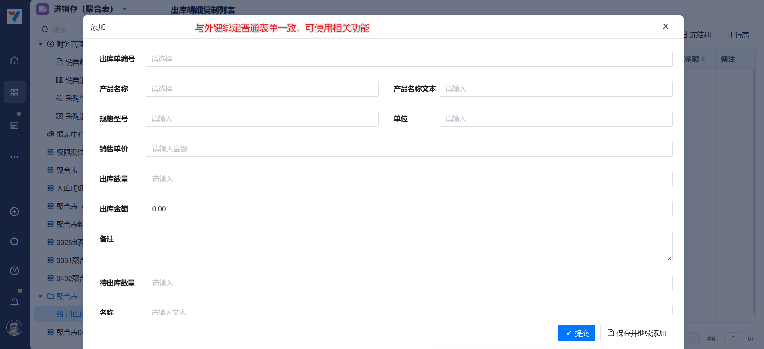Open 0328新聚 item in navigation tree
This screenshot has width=764, height=349.
65,243
